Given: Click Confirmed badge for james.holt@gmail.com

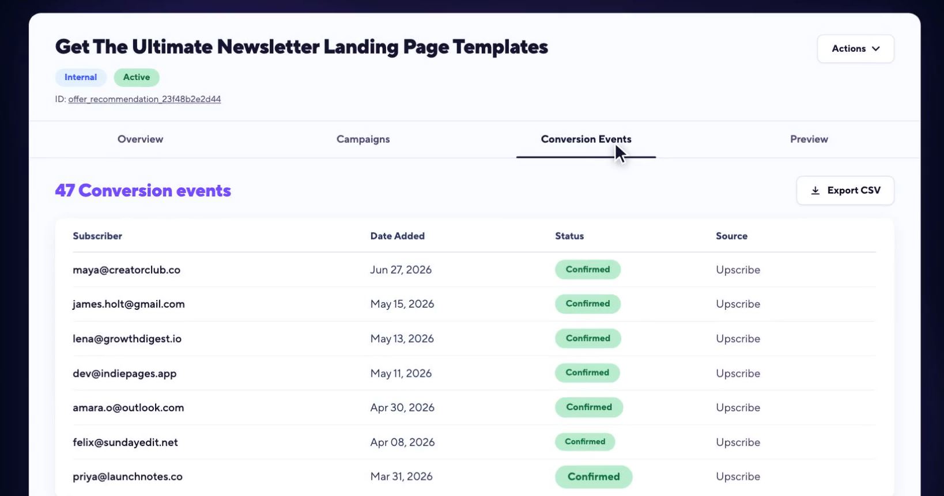Looking at the screenshot, I should (x=588, y=304).
